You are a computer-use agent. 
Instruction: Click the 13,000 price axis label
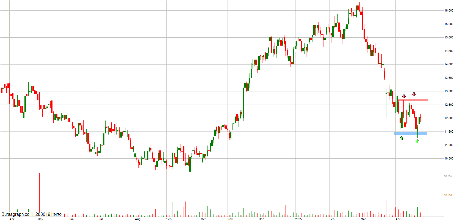click(449, 91)
